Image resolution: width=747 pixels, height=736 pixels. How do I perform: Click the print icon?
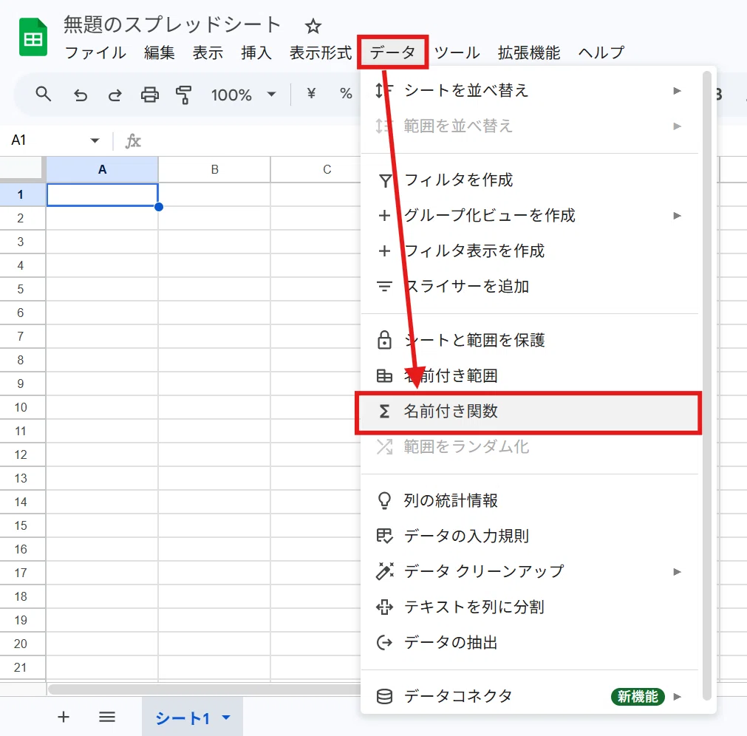(x=149, y=95)
